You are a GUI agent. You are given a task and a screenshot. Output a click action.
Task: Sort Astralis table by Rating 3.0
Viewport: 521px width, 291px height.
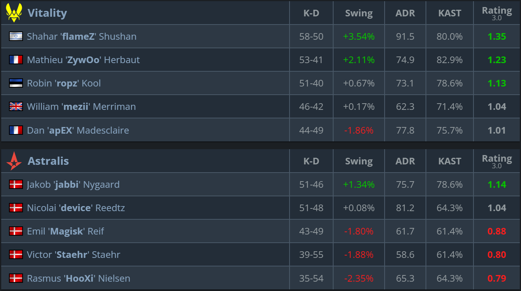(497, 161)
